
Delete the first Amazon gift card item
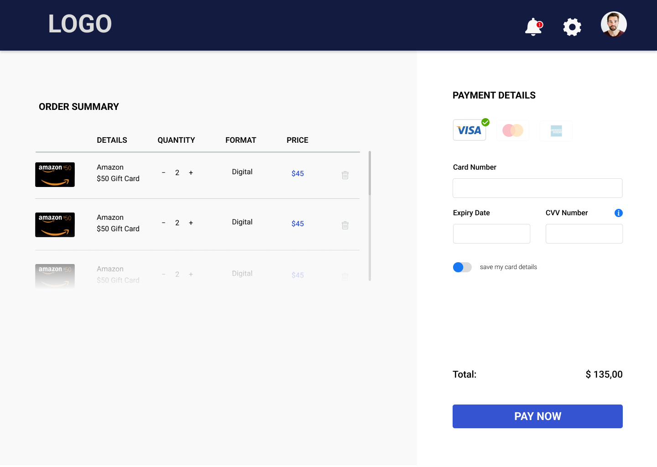click(x=345, y=175)
